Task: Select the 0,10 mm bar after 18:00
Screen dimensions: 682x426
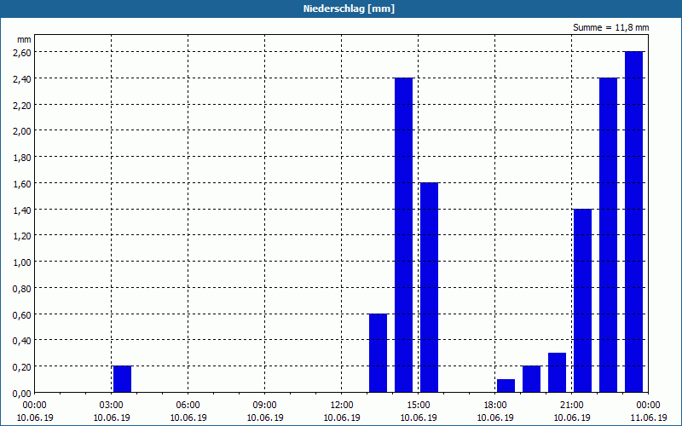Action: tap(506, 386)
